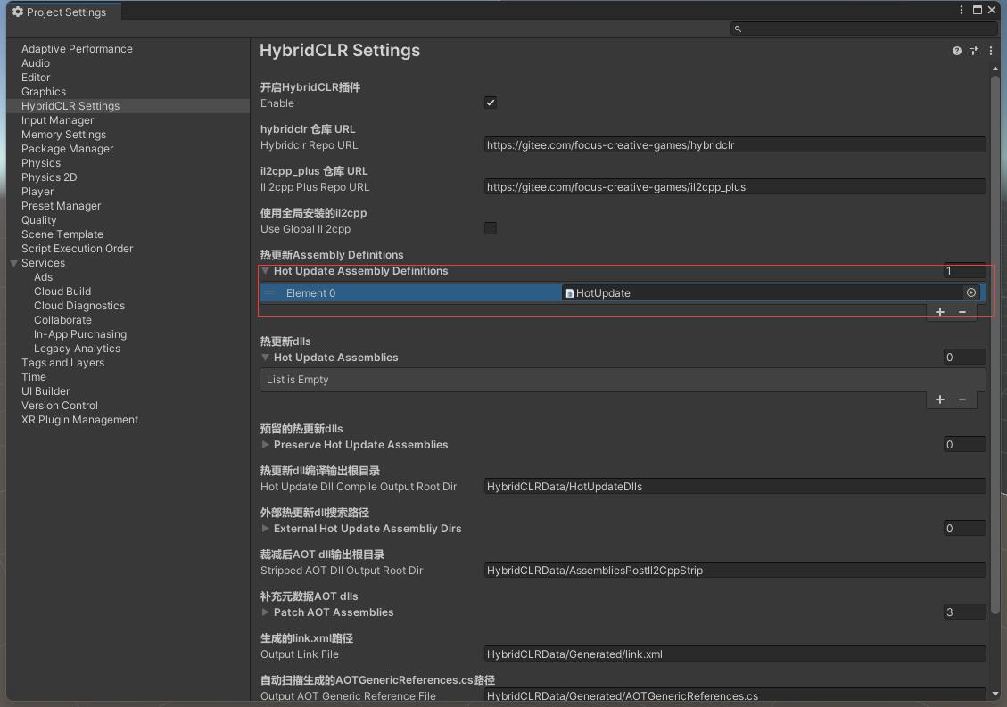Click the settings search box
Screen dimensions: 1007x707
click(862, 29)
